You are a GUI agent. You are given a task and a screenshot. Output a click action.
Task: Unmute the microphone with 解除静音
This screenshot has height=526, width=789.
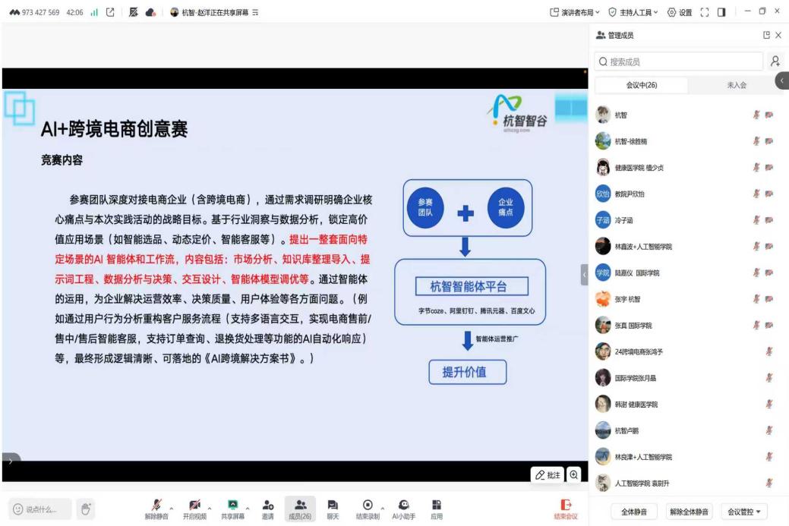156,506
